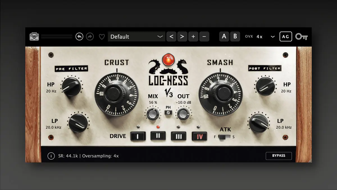Adjust the post filter LP knob
This screenshot has height=190, width=337.
[x=259, y=123]
